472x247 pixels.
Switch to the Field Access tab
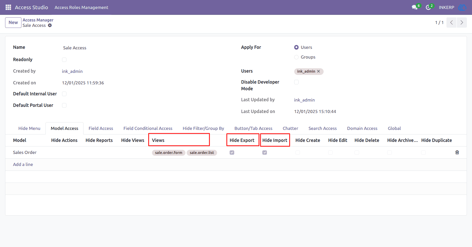coord(101,128)
